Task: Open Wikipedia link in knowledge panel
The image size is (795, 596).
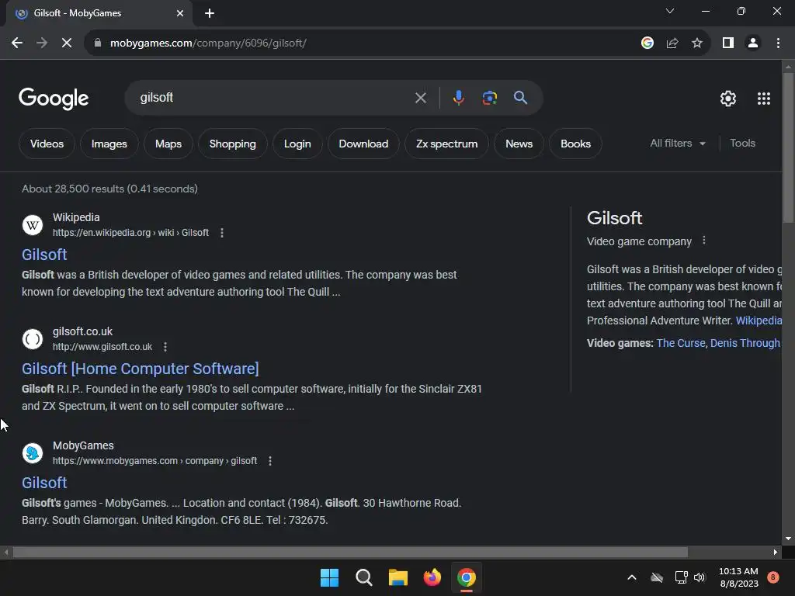Action: 759,321
